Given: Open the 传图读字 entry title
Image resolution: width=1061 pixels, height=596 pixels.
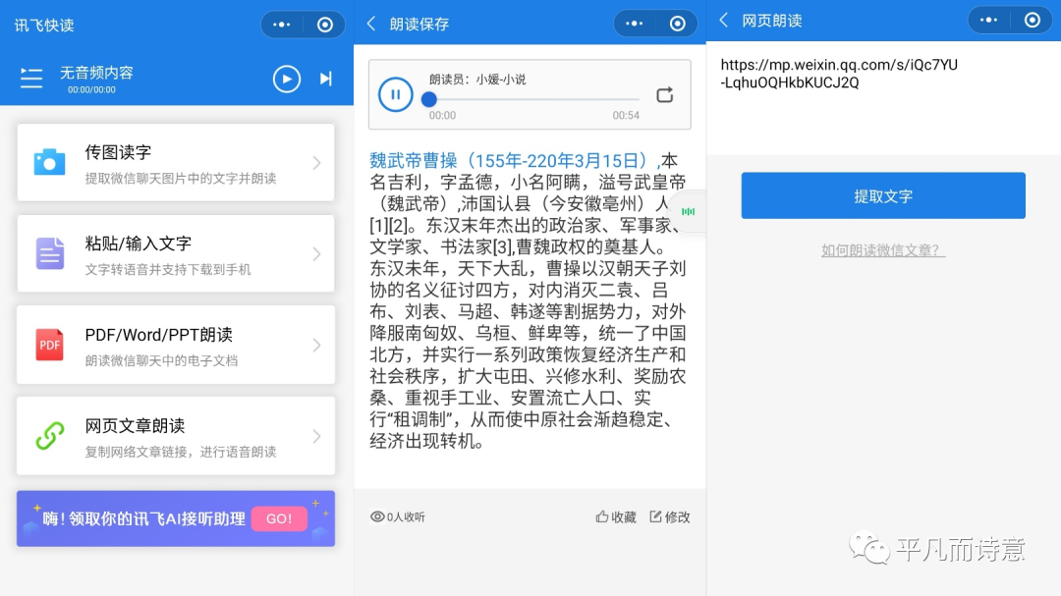Looking at the screenshot, I should tap(118, 152).
